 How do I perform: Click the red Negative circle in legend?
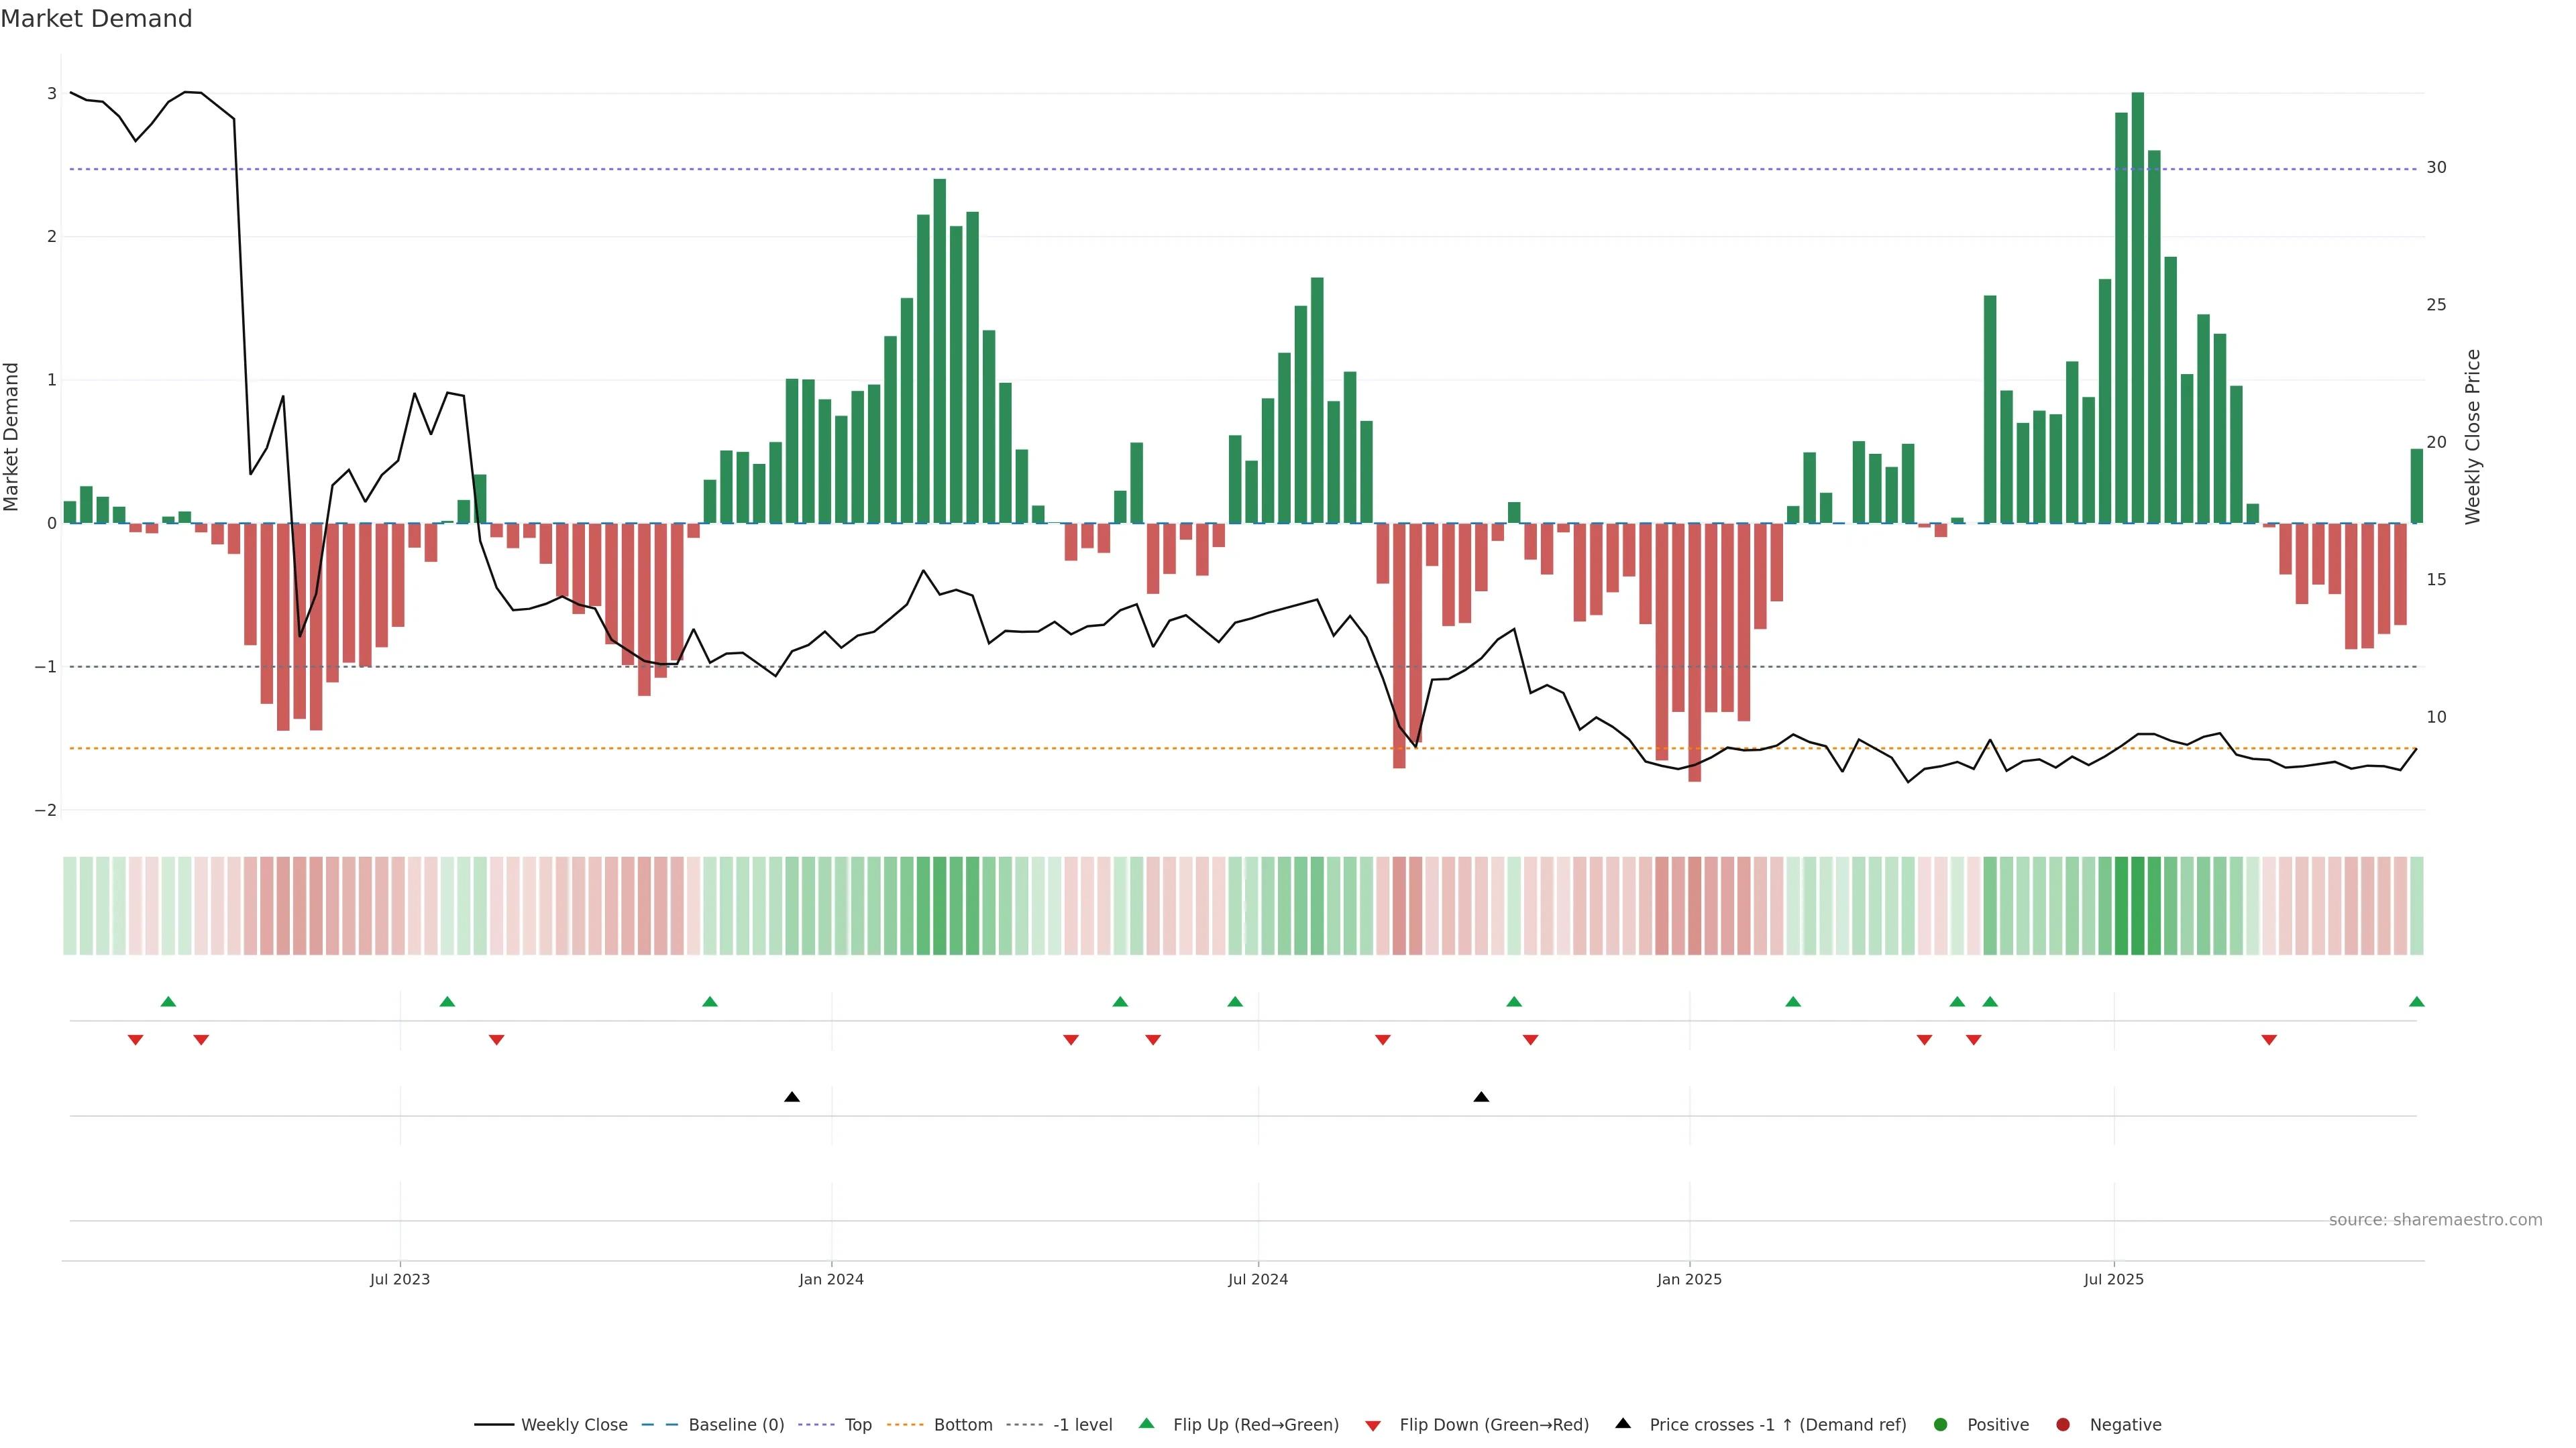click(2062, 1424)
